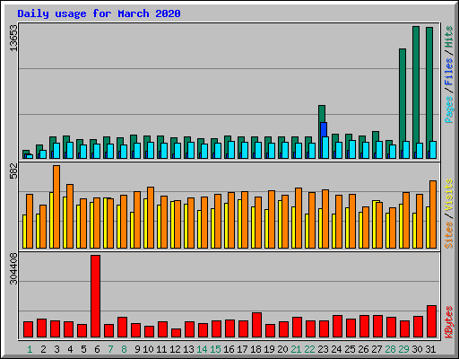The height and width of the screenshot is (359, 459).
Task: Click day label 25 on the x-axis
Action: [350, 349]
